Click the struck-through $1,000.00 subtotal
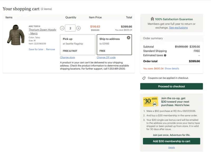The width and height of the screenshot is (211, 155). pos(181,46)
